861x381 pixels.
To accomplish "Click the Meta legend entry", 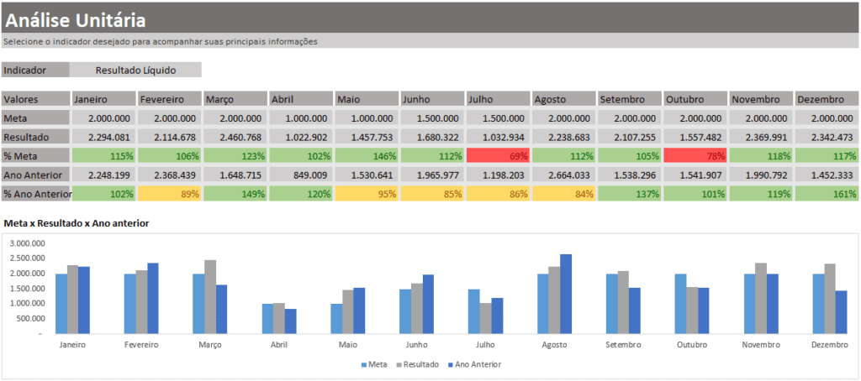I will [x=374, y=364].
